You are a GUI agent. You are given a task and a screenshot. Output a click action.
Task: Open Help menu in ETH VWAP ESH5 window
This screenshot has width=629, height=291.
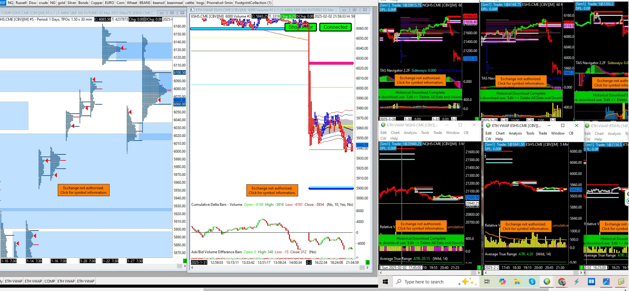tap(499, 139)
